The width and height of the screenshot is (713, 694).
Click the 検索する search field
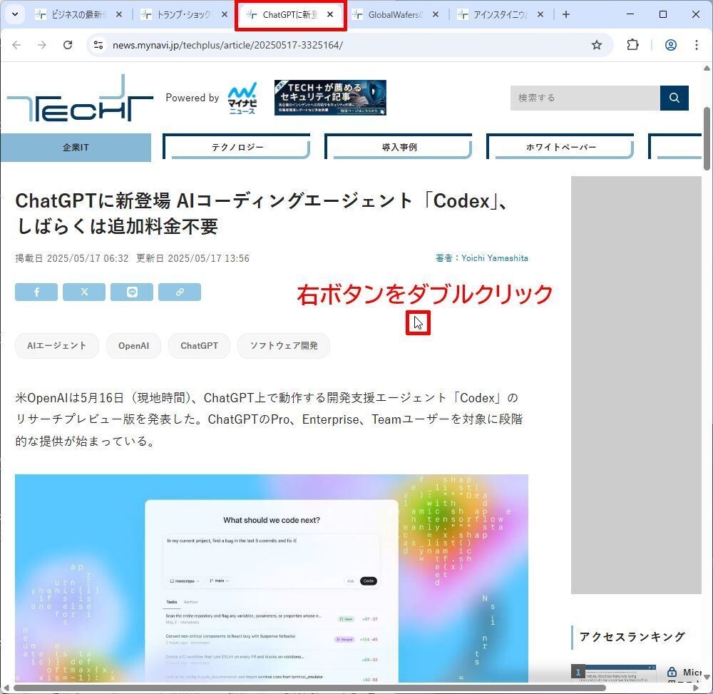[x=585, y=98]
